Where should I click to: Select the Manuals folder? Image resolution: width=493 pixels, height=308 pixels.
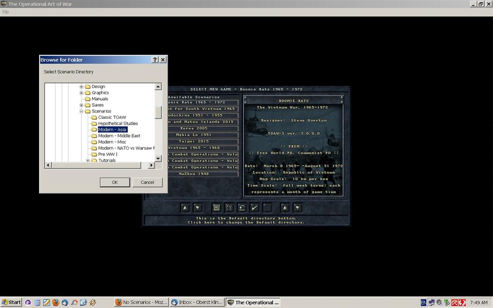100,99
